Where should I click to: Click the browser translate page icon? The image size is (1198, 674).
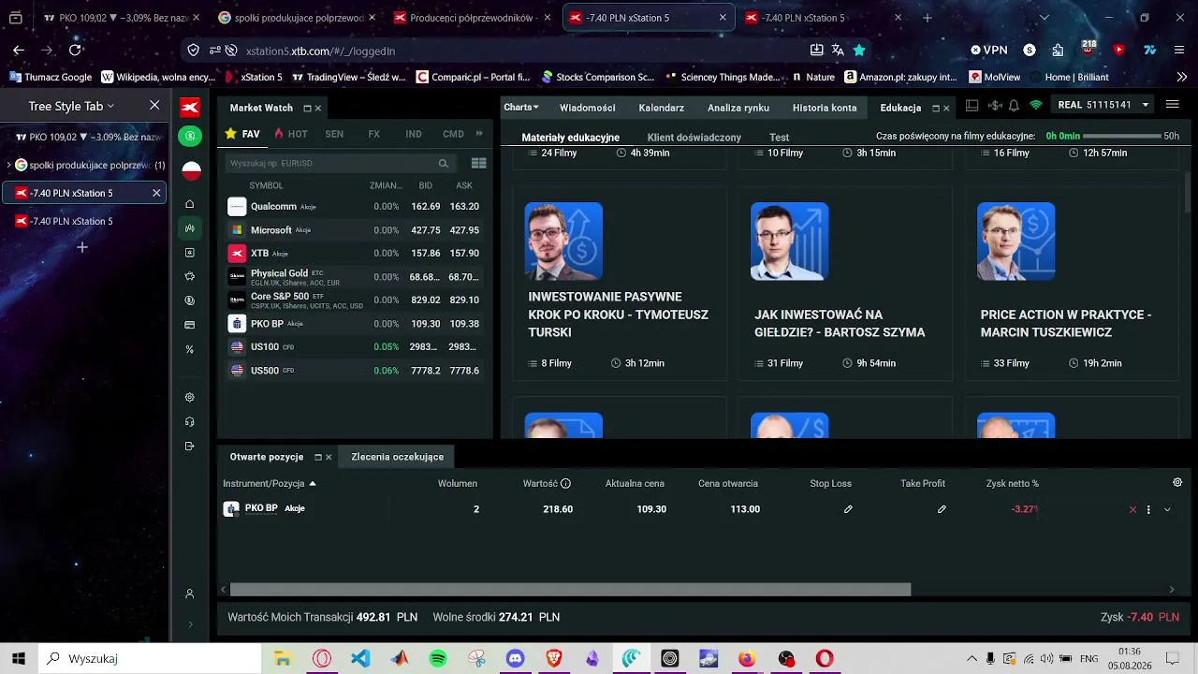coord(838,51)
